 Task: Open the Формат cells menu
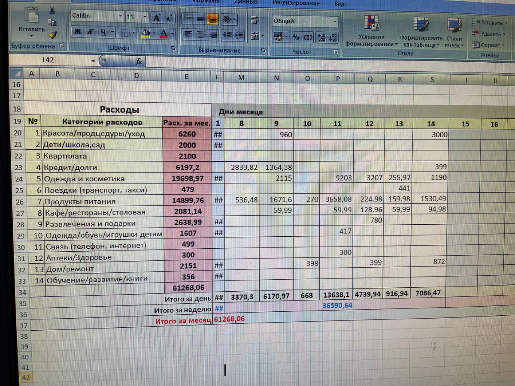point(487,45)
